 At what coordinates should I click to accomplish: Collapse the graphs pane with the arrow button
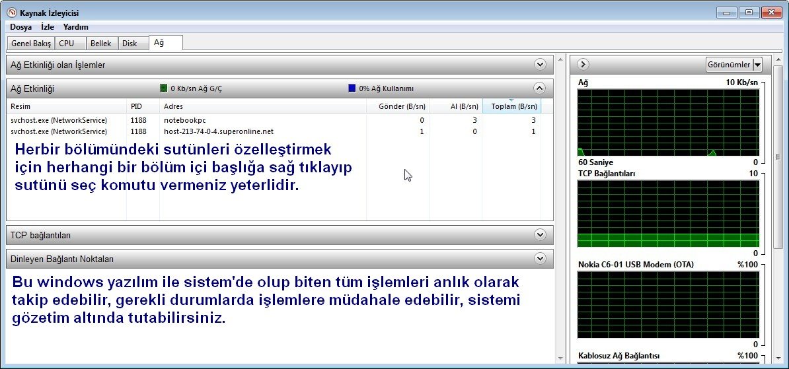pos(583,64)
